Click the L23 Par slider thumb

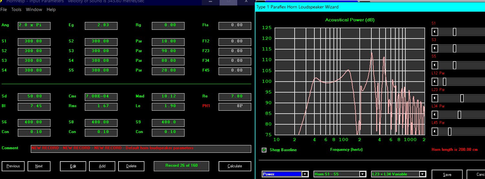(462, 98)
